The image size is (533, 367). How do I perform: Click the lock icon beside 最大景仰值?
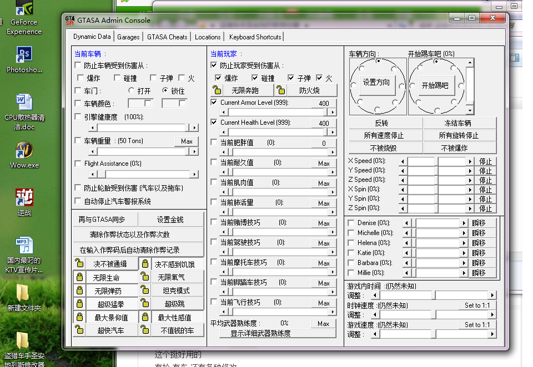pos(79,317)
